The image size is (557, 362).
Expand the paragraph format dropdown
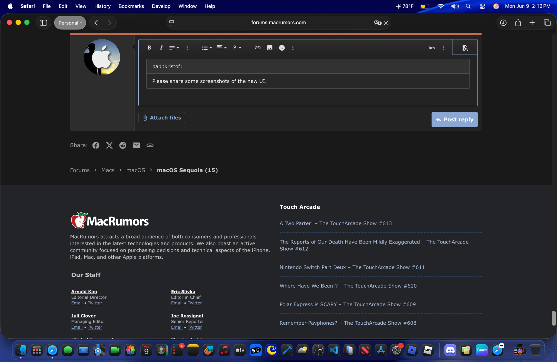tap(237, 48)
